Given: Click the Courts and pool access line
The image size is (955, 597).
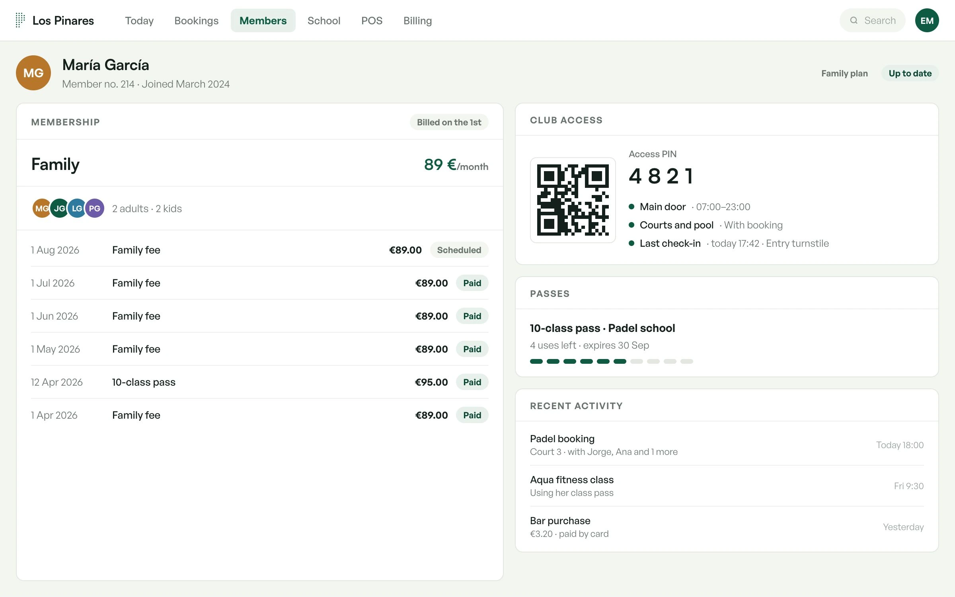Looking at the screenshot, I should 706,225.
